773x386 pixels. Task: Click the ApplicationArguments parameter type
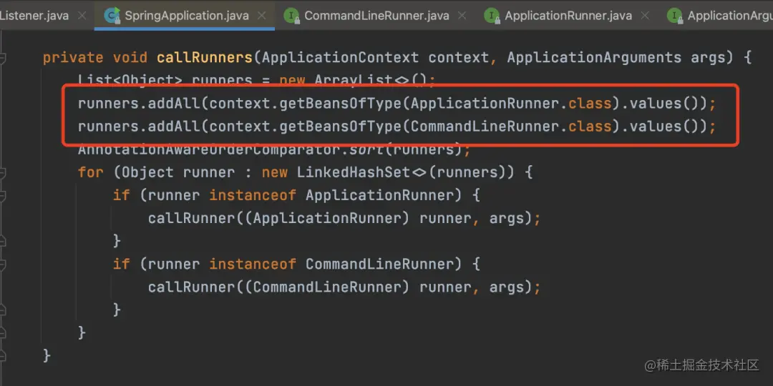594,58
